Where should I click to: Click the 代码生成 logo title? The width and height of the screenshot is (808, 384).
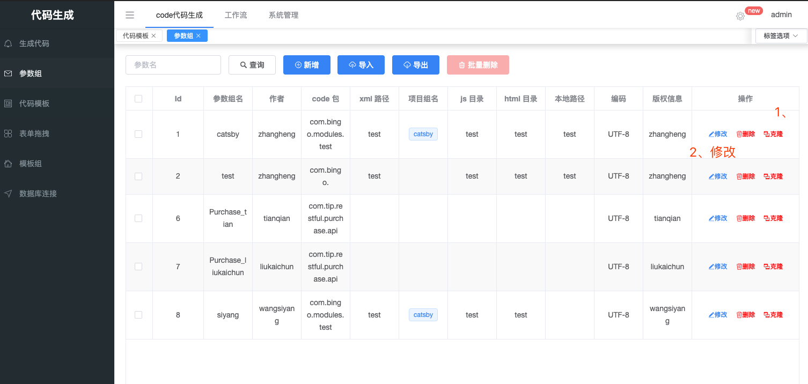[x=53, y=15]
